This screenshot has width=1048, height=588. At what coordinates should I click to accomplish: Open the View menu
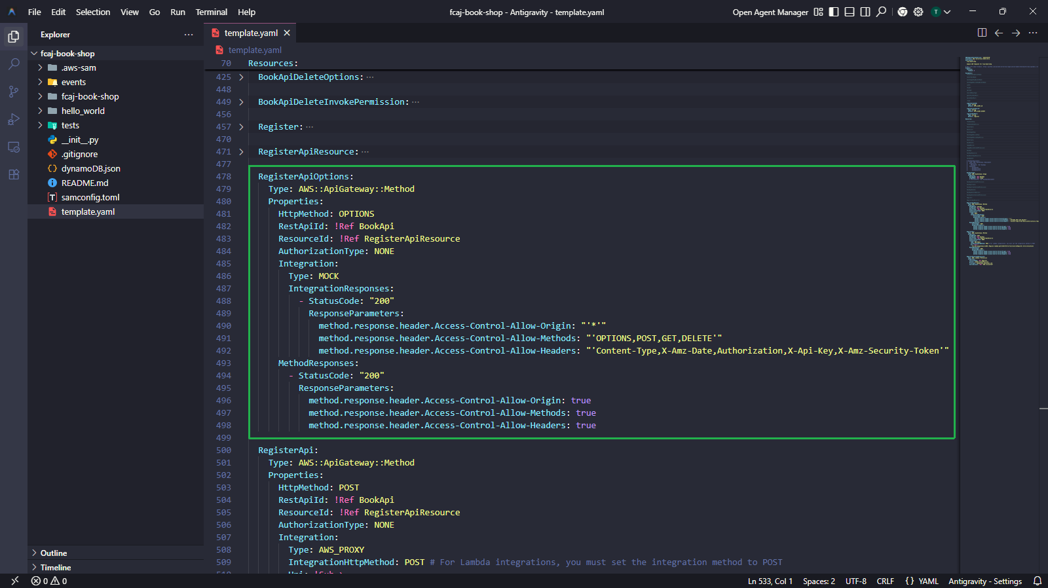130,12
